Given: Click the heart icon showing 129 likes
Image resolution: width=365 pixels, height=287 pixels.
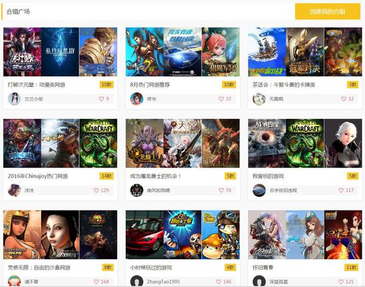Looking at the screenshot, I should click(x=96, y=190).
